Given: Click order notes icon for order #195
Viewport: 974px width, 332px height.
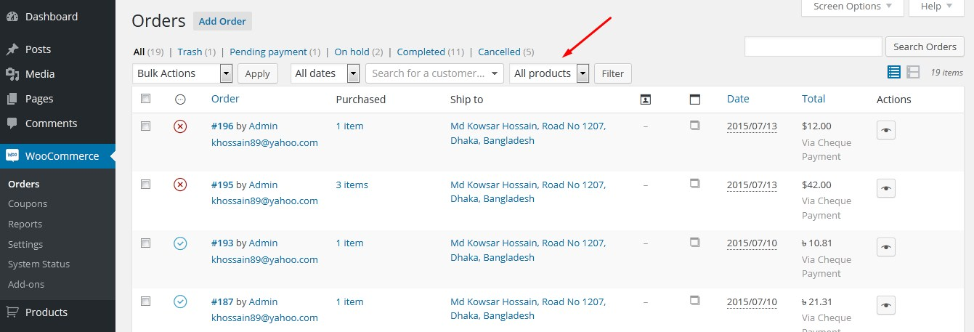Looking at the screenshot, I should [695, 184].
